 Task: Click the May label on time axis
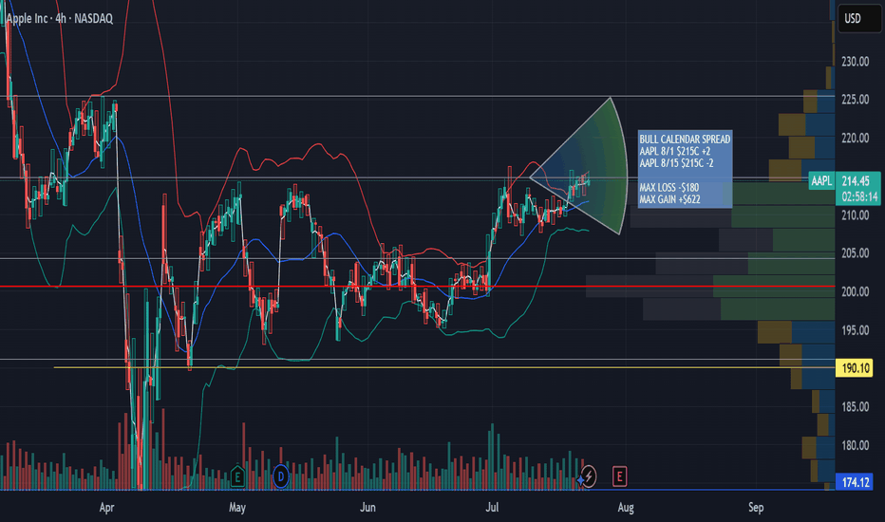(237, 508)
